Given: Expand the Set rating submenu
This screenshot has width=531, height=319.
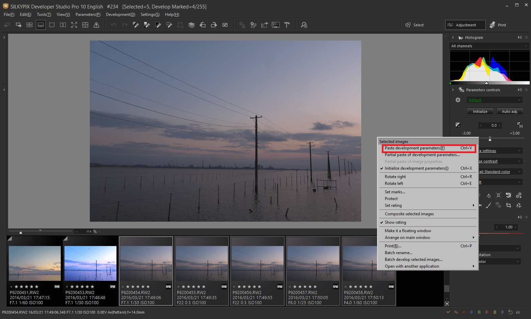Looking at the screenshot, I should pyautogui.click(x=428, y=205).
